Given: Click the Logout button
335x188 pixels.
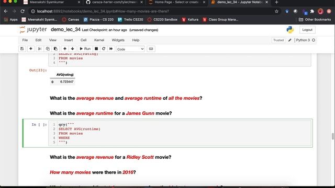Looking at the screenshot, I should tap(307, 30).
